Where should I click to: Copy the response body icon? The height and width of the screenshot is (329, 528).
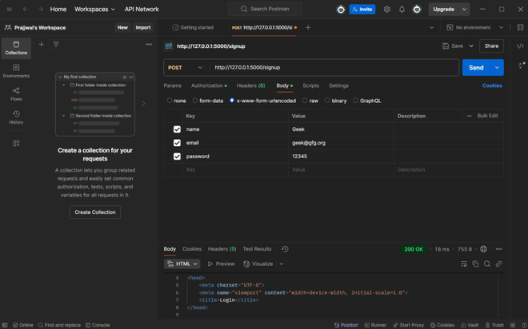tap(475, 264)
